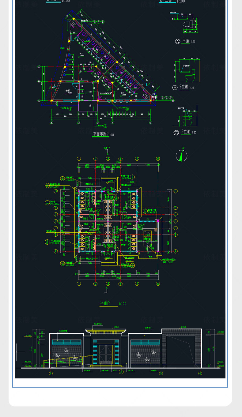The image size is (242, 417).
Task: Click the ?立面 label beside marker C
Action: (186, 132)
